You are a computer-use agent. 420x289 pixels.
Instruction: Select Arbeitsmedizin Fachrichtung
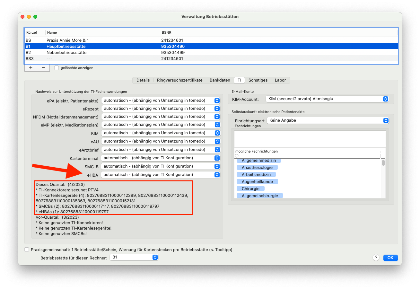point(256,174)
